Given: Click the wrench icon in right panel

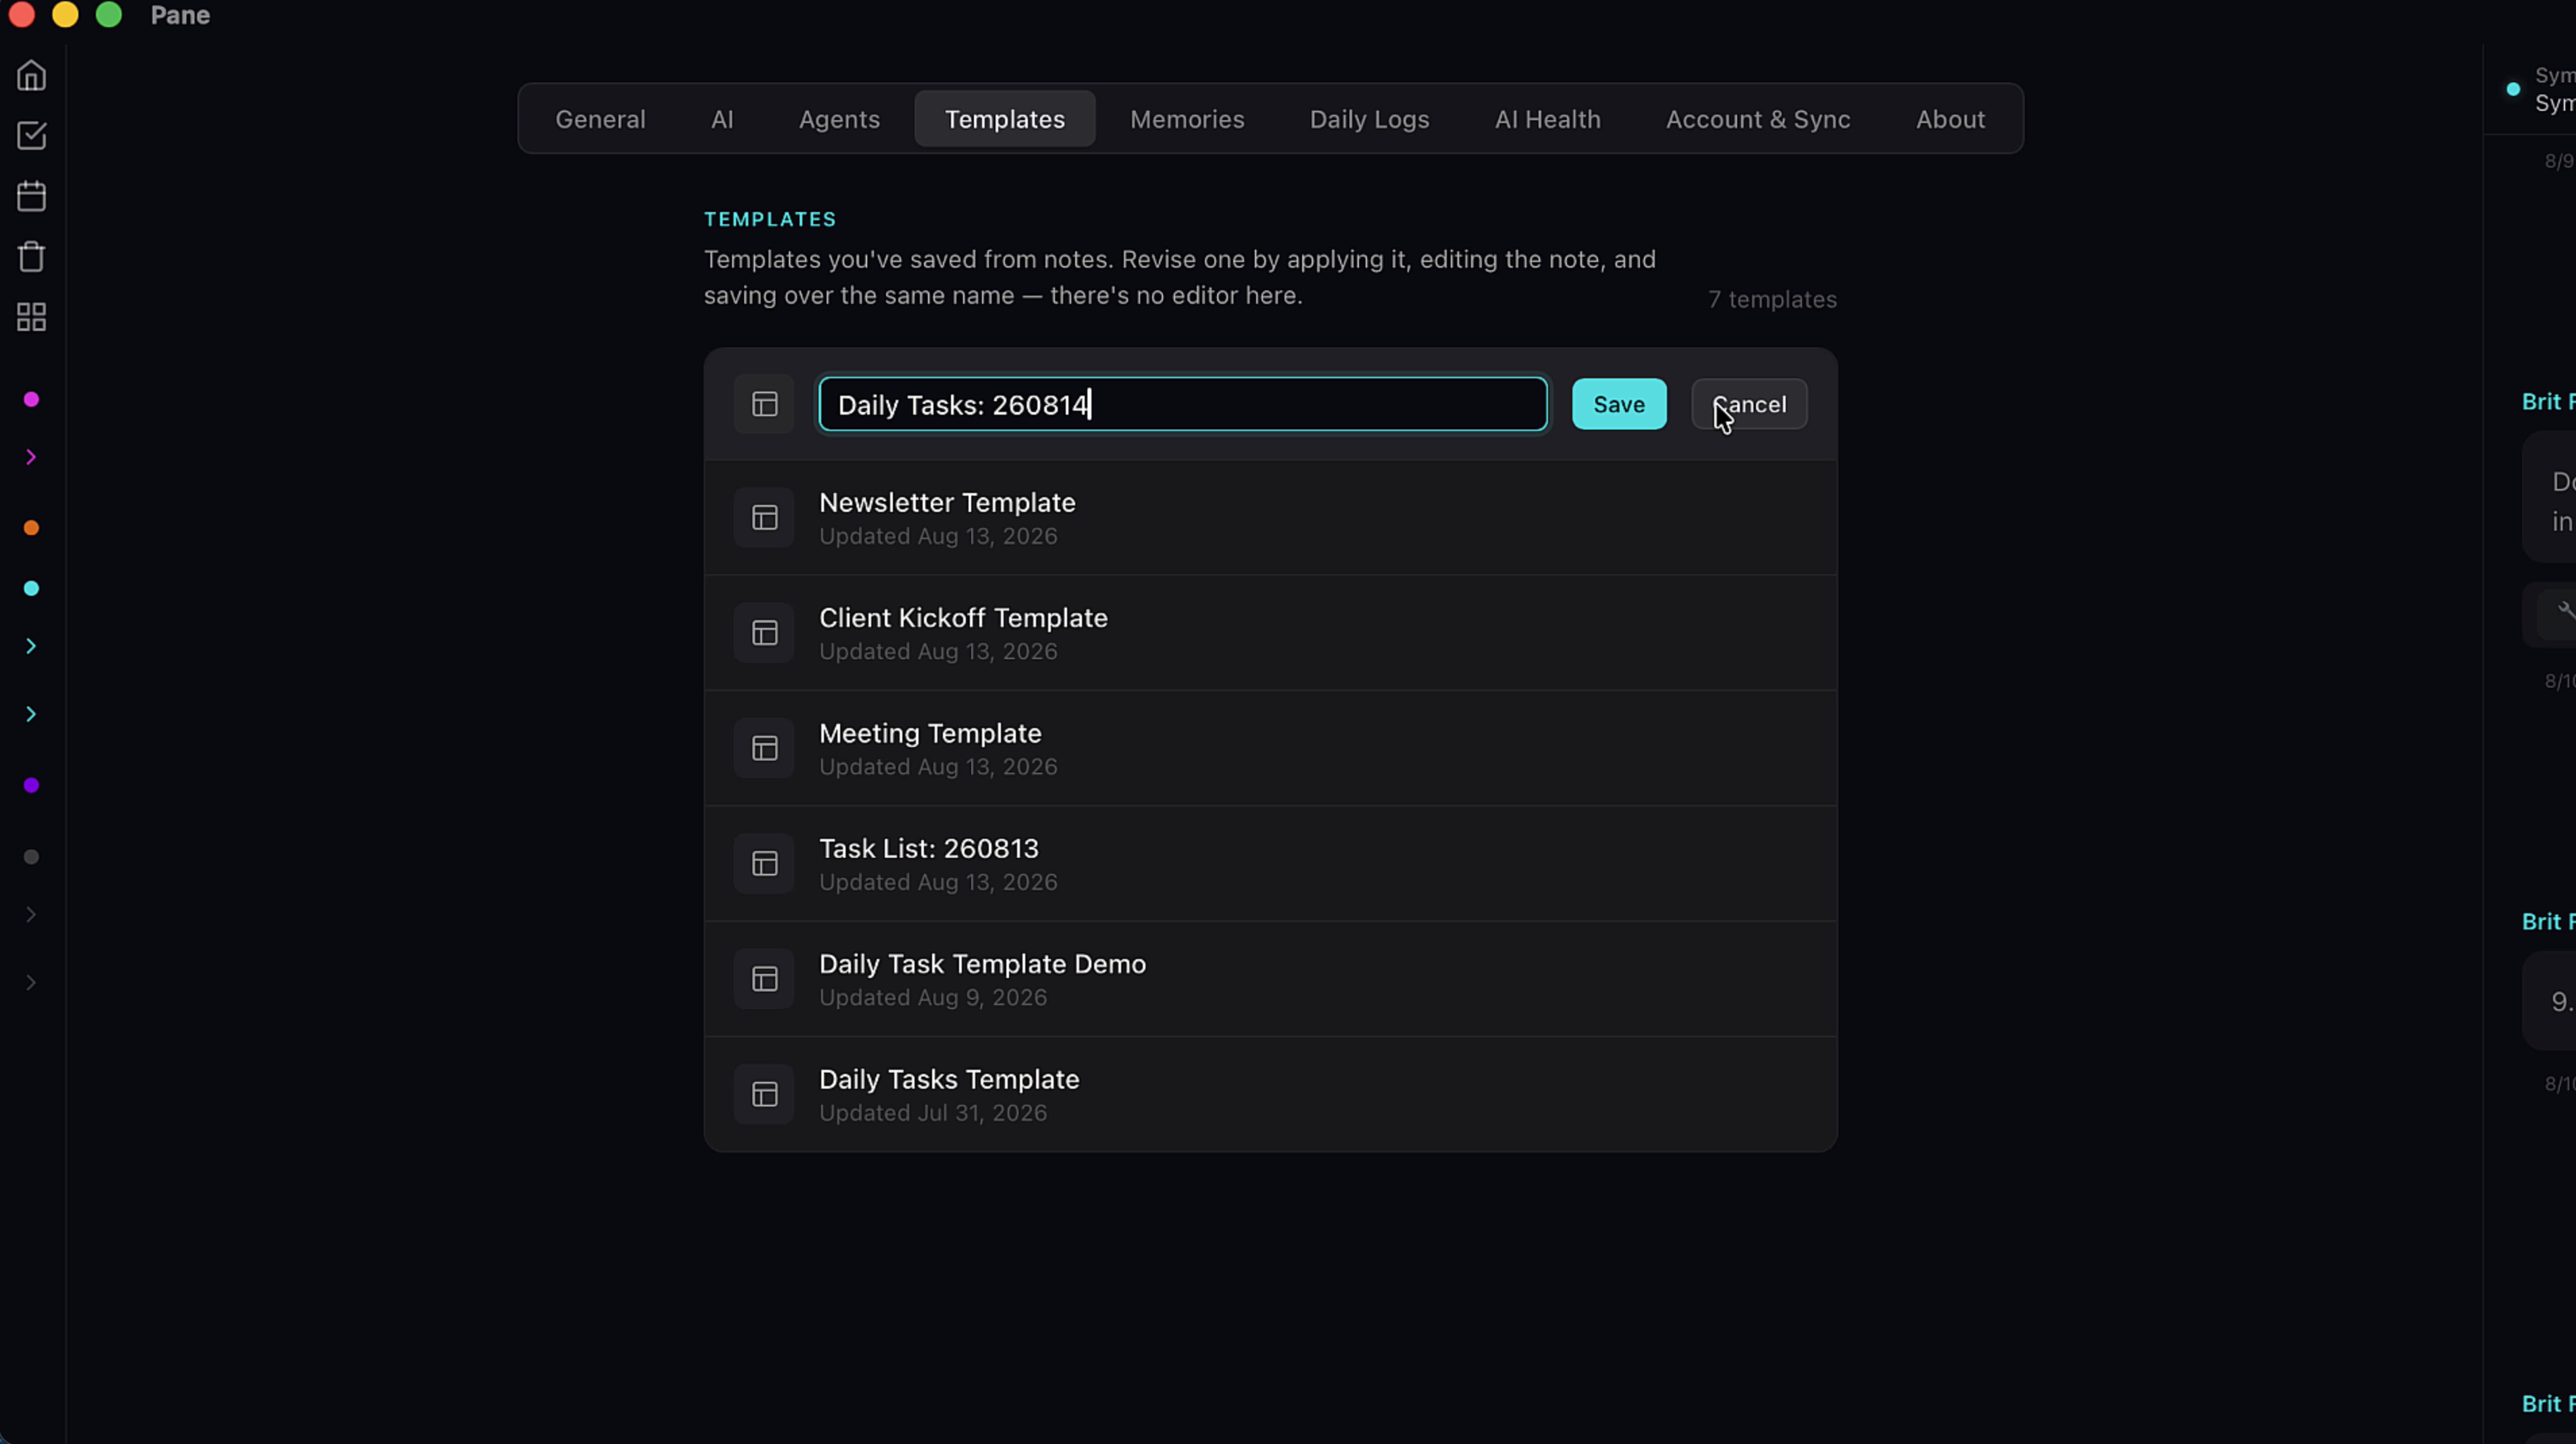Looking at the screenshot, I should pos(2566,611).
